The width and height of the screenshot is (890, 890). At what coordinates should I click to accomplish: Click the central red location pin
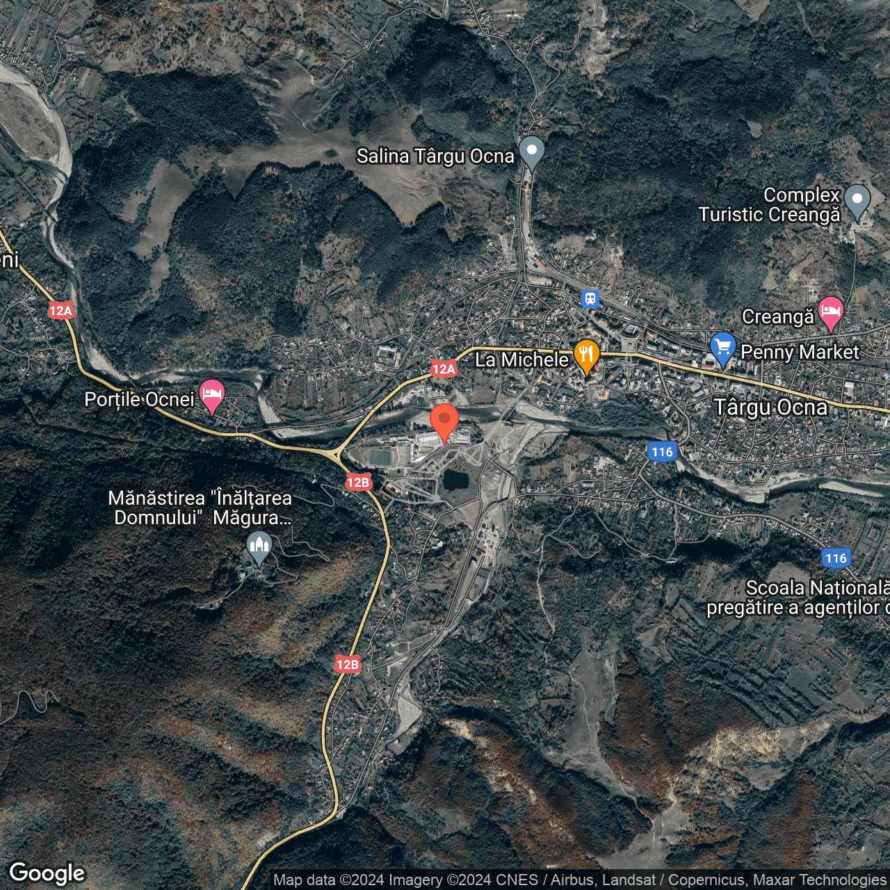coord(444,421)
